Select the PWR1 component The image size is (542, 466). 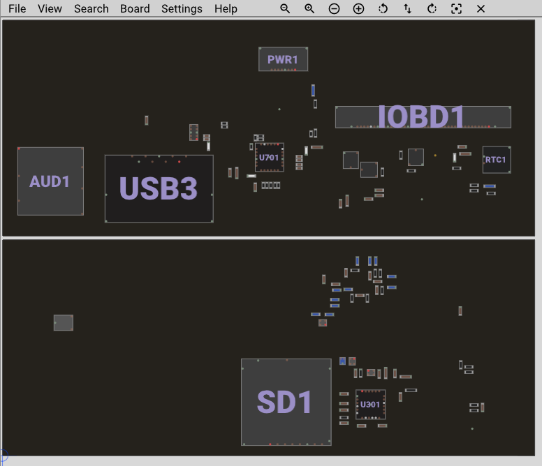click(283, 59)
